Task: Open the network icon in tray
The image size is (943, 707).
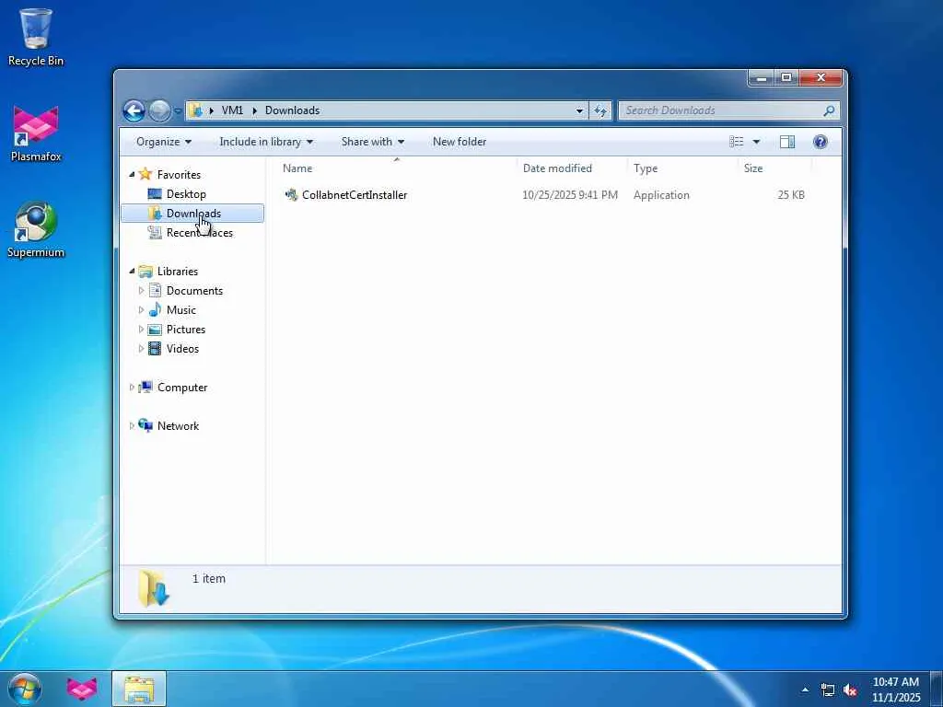Action: [x=828, y=690]
